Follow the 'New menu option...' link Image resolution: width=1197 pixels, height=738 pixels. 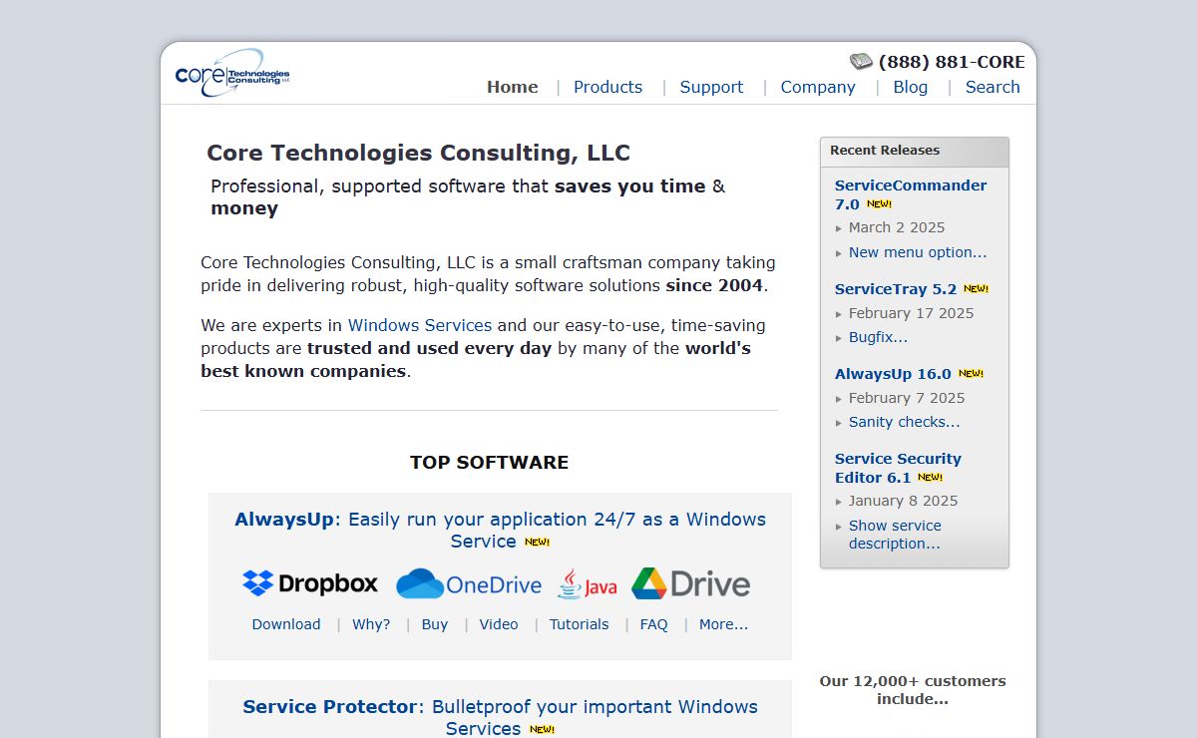click(x=918, y=252)
